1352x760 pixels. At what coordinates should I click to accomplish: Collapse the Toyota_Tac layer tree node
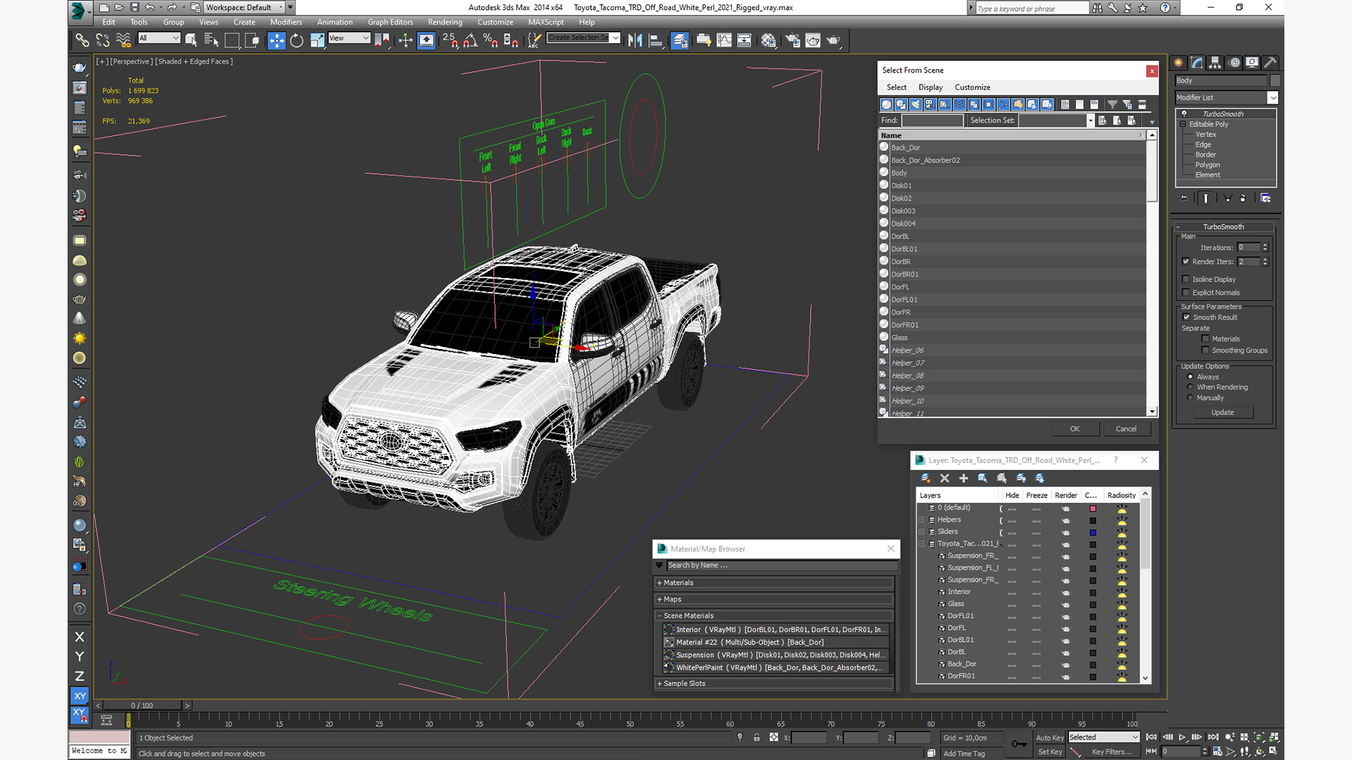(x=922, y=544)
